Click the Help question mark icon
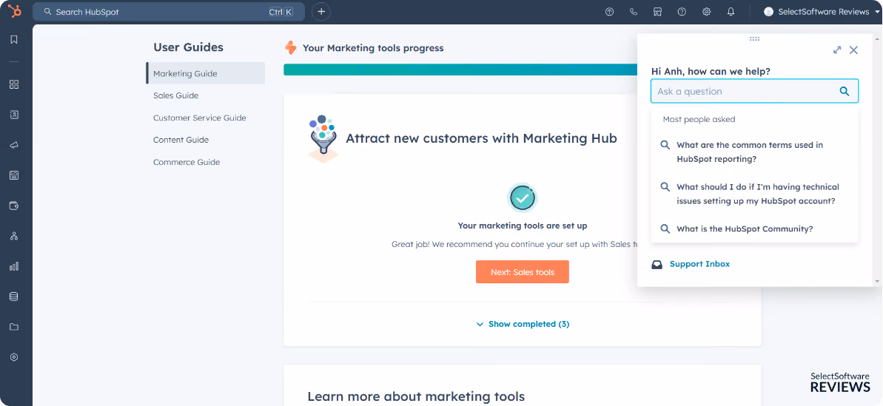The image size is (883, 406). point(682,12)
